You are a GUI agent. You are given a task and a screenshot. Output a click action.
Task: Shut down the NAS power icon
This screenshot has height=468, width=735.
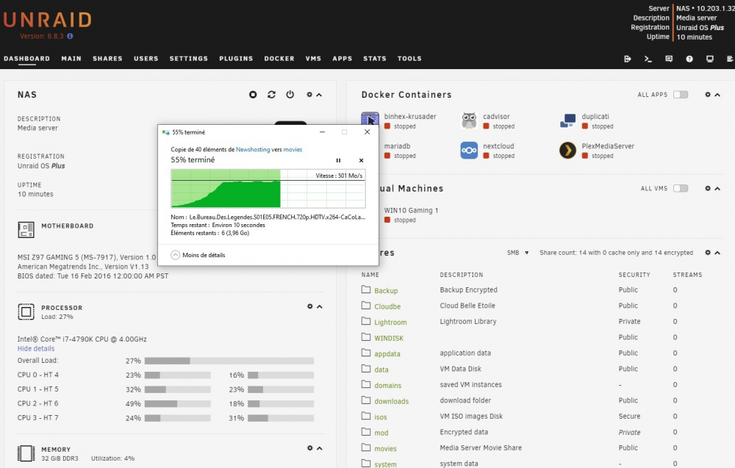[290, 95]
